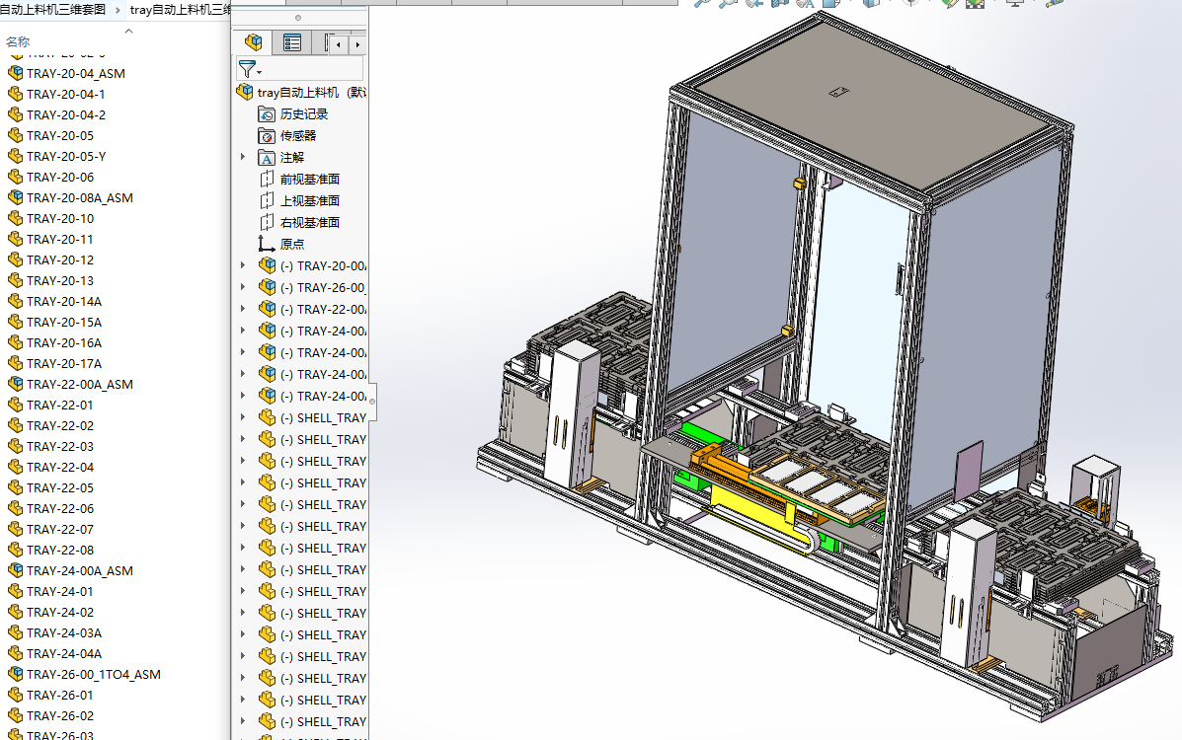Open the feature tree filter dropdown
This screenshot has width=1182, height=740.
250,69
